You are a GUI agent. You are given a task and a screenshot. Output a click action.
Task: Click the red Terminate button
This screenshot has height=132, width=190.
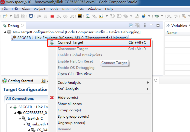pyautogui.click(x=52, y=16)
